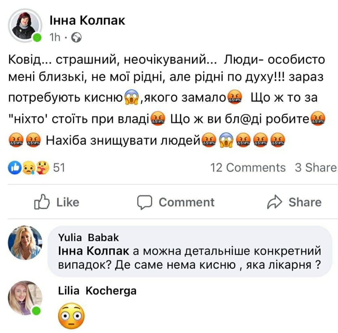Viewport: 338px width, 333px height.
Task: Open tagged Інна Колпак mention in comment
Action: 94,251
